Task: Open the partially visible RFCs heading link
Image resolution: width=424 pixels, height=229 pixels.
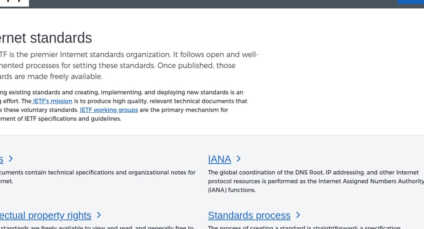Action: [x=2, y=159]
